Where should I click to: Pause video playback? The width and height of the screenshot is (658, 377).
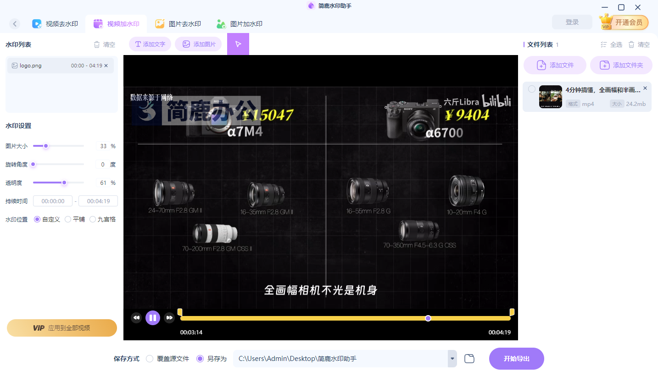coord(153,317)
